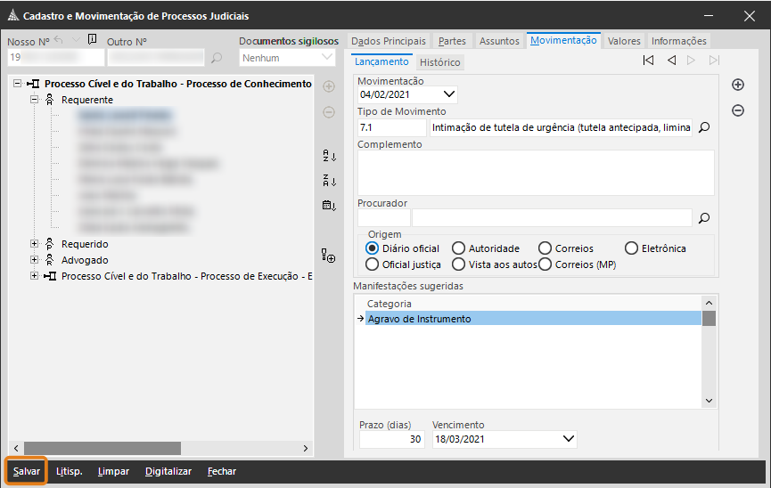Open the Histórico sub-tab

pos(439,62)
